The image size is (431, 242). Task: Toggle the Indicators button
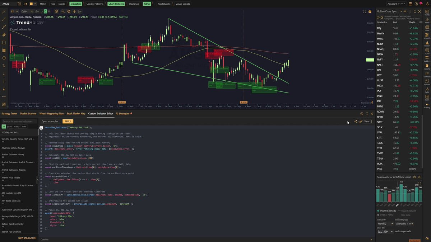[x=76, y=4]
